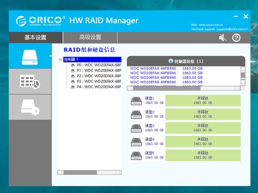258x193 pixels.
Task: Click the P0 drive icon in tree
Action: pos(73,66)
